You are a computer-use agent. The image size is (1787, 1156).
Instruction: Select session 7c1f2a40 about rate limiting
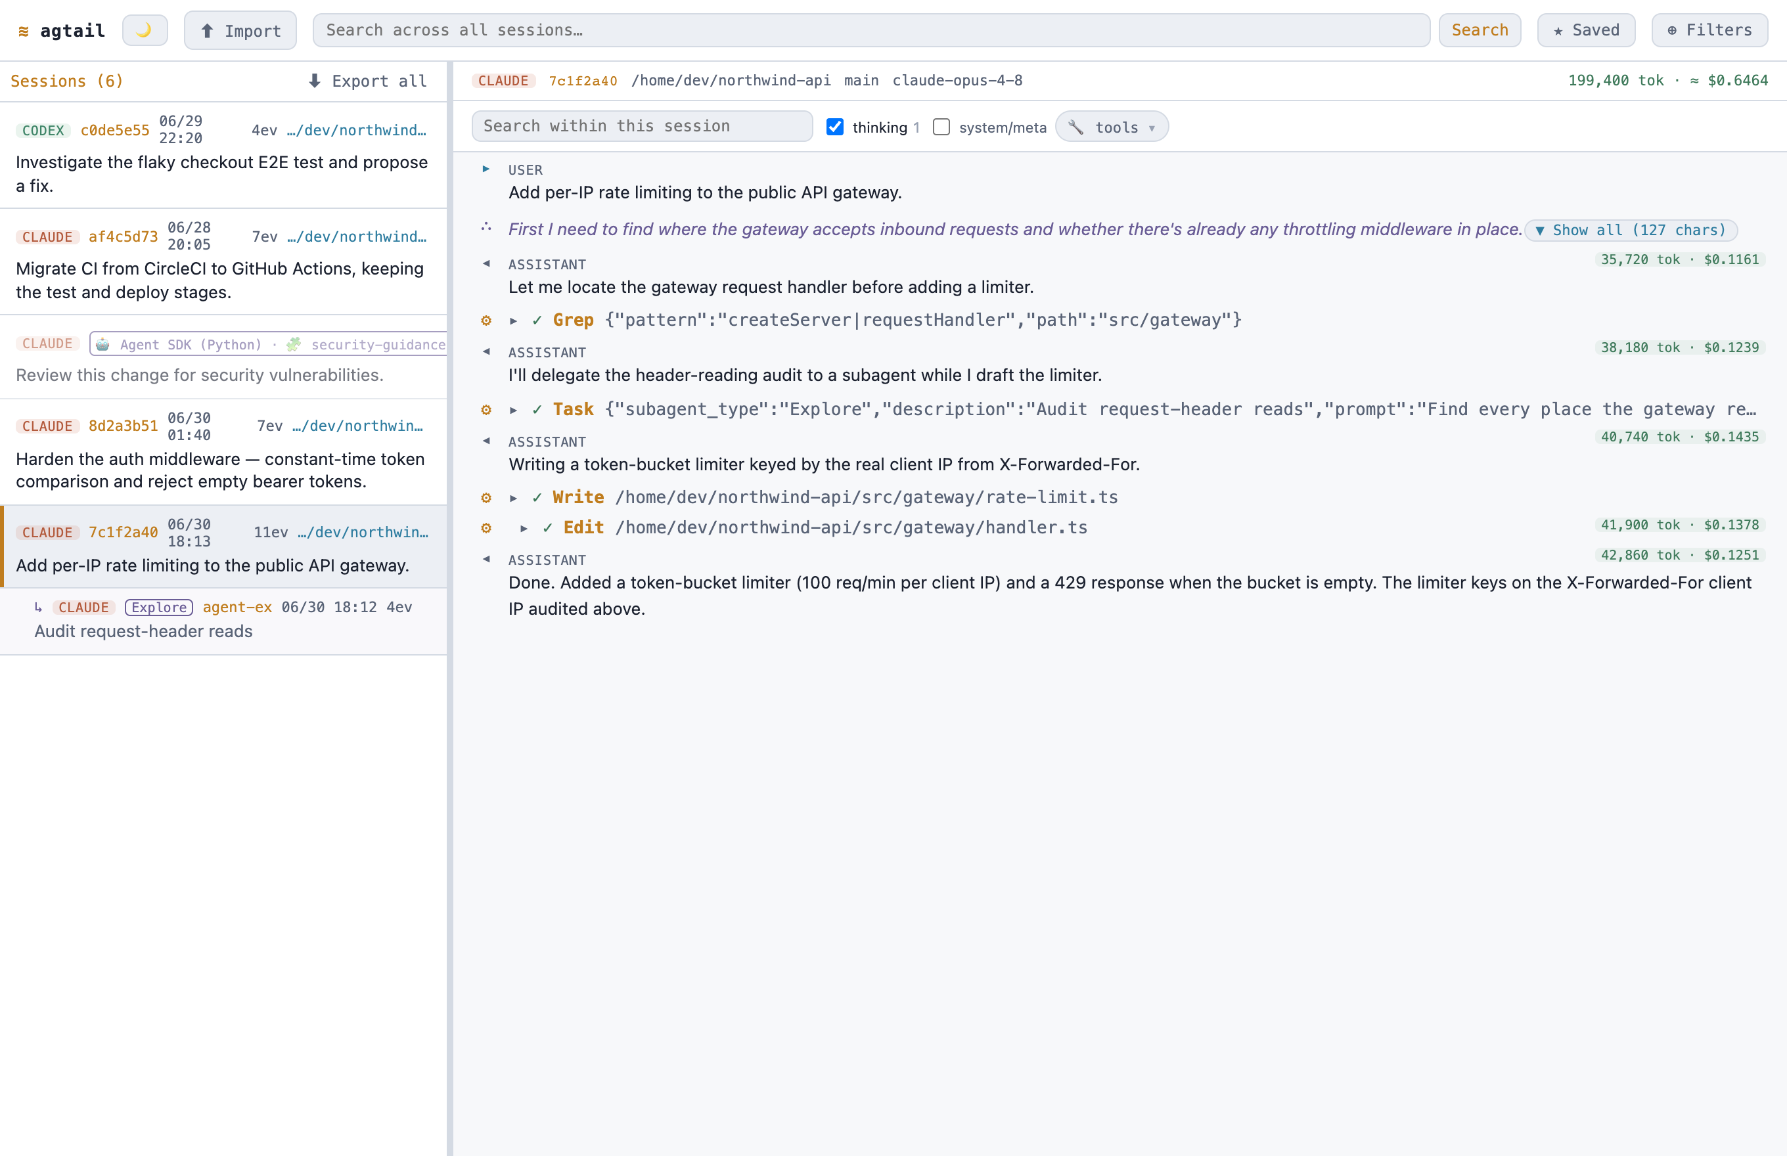coord(223,546)
